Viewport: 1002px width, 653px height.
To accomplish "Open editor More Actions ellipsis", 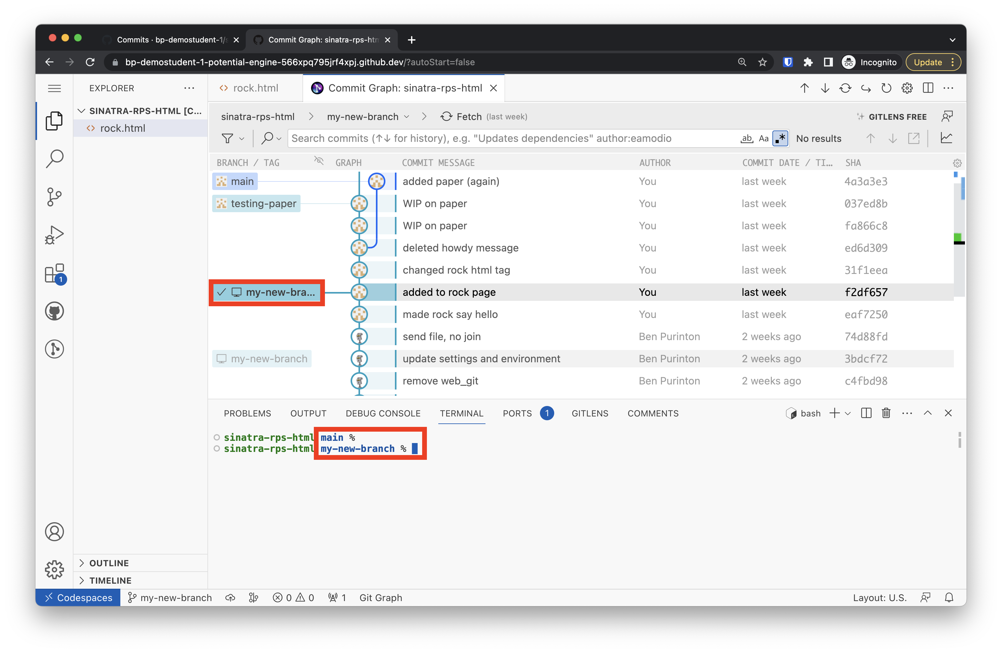I will click(948, 88).
